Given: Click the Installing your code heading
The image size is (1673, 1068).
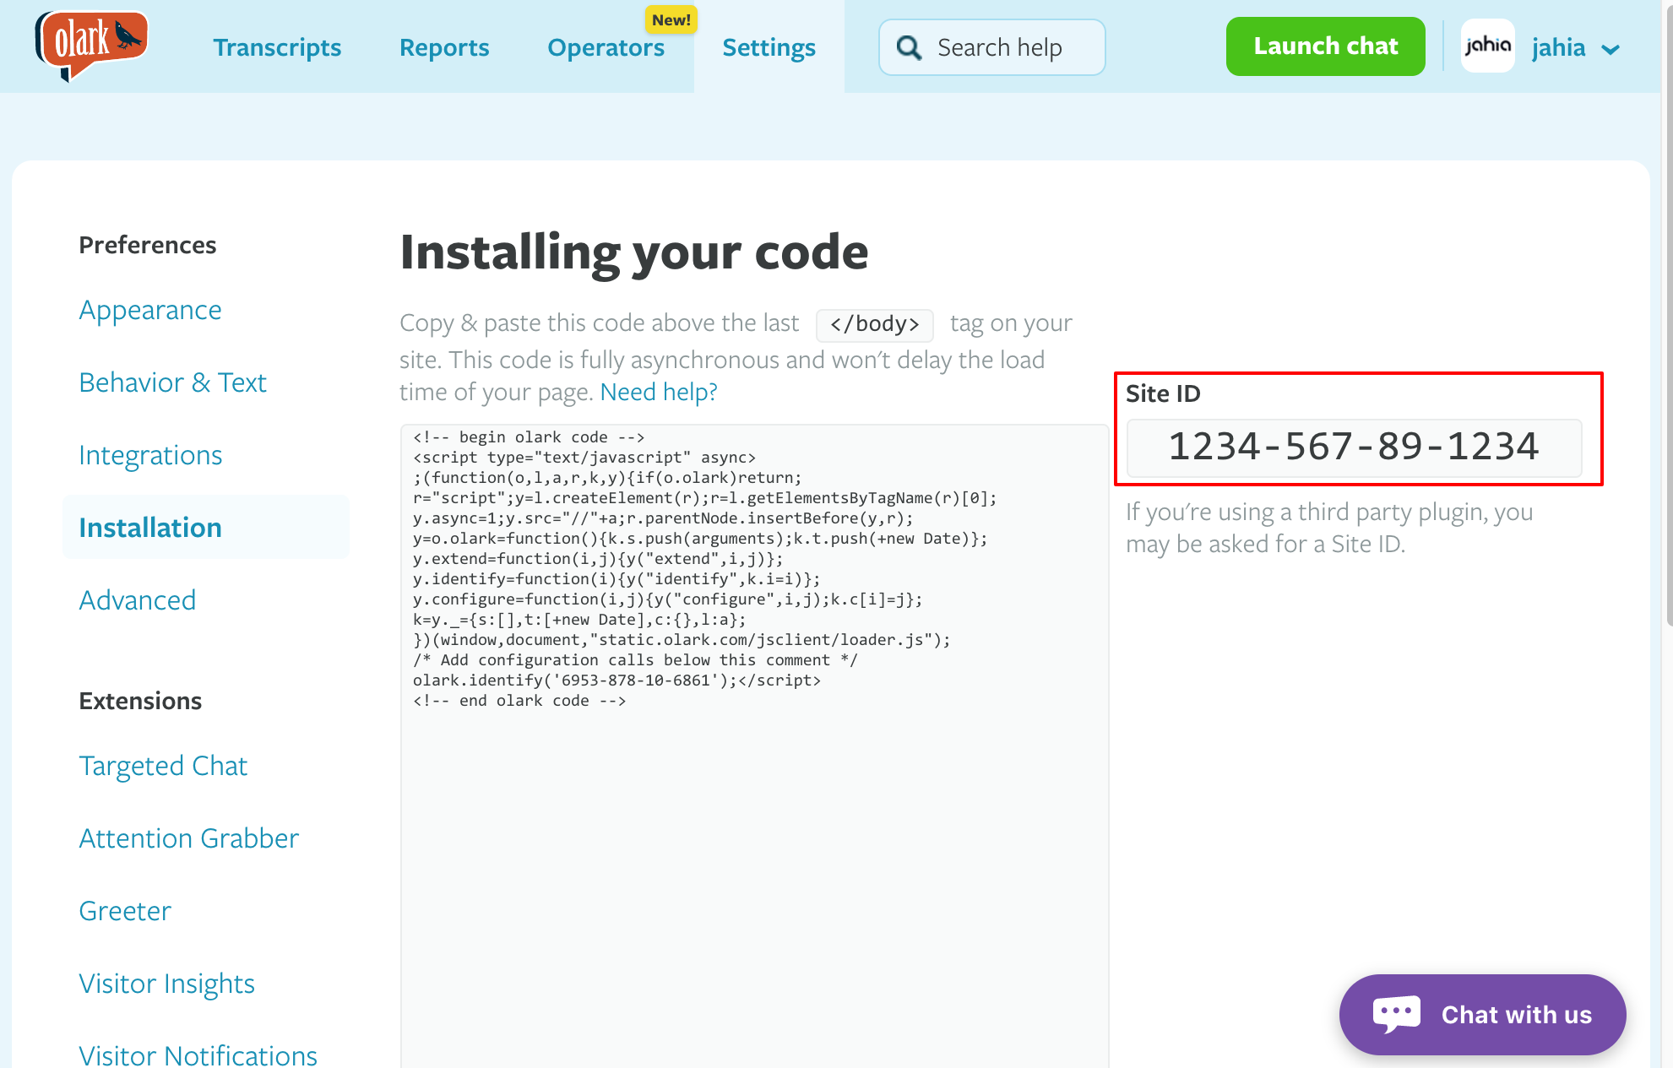Looking at the screenshot, I should pos(634,252).
